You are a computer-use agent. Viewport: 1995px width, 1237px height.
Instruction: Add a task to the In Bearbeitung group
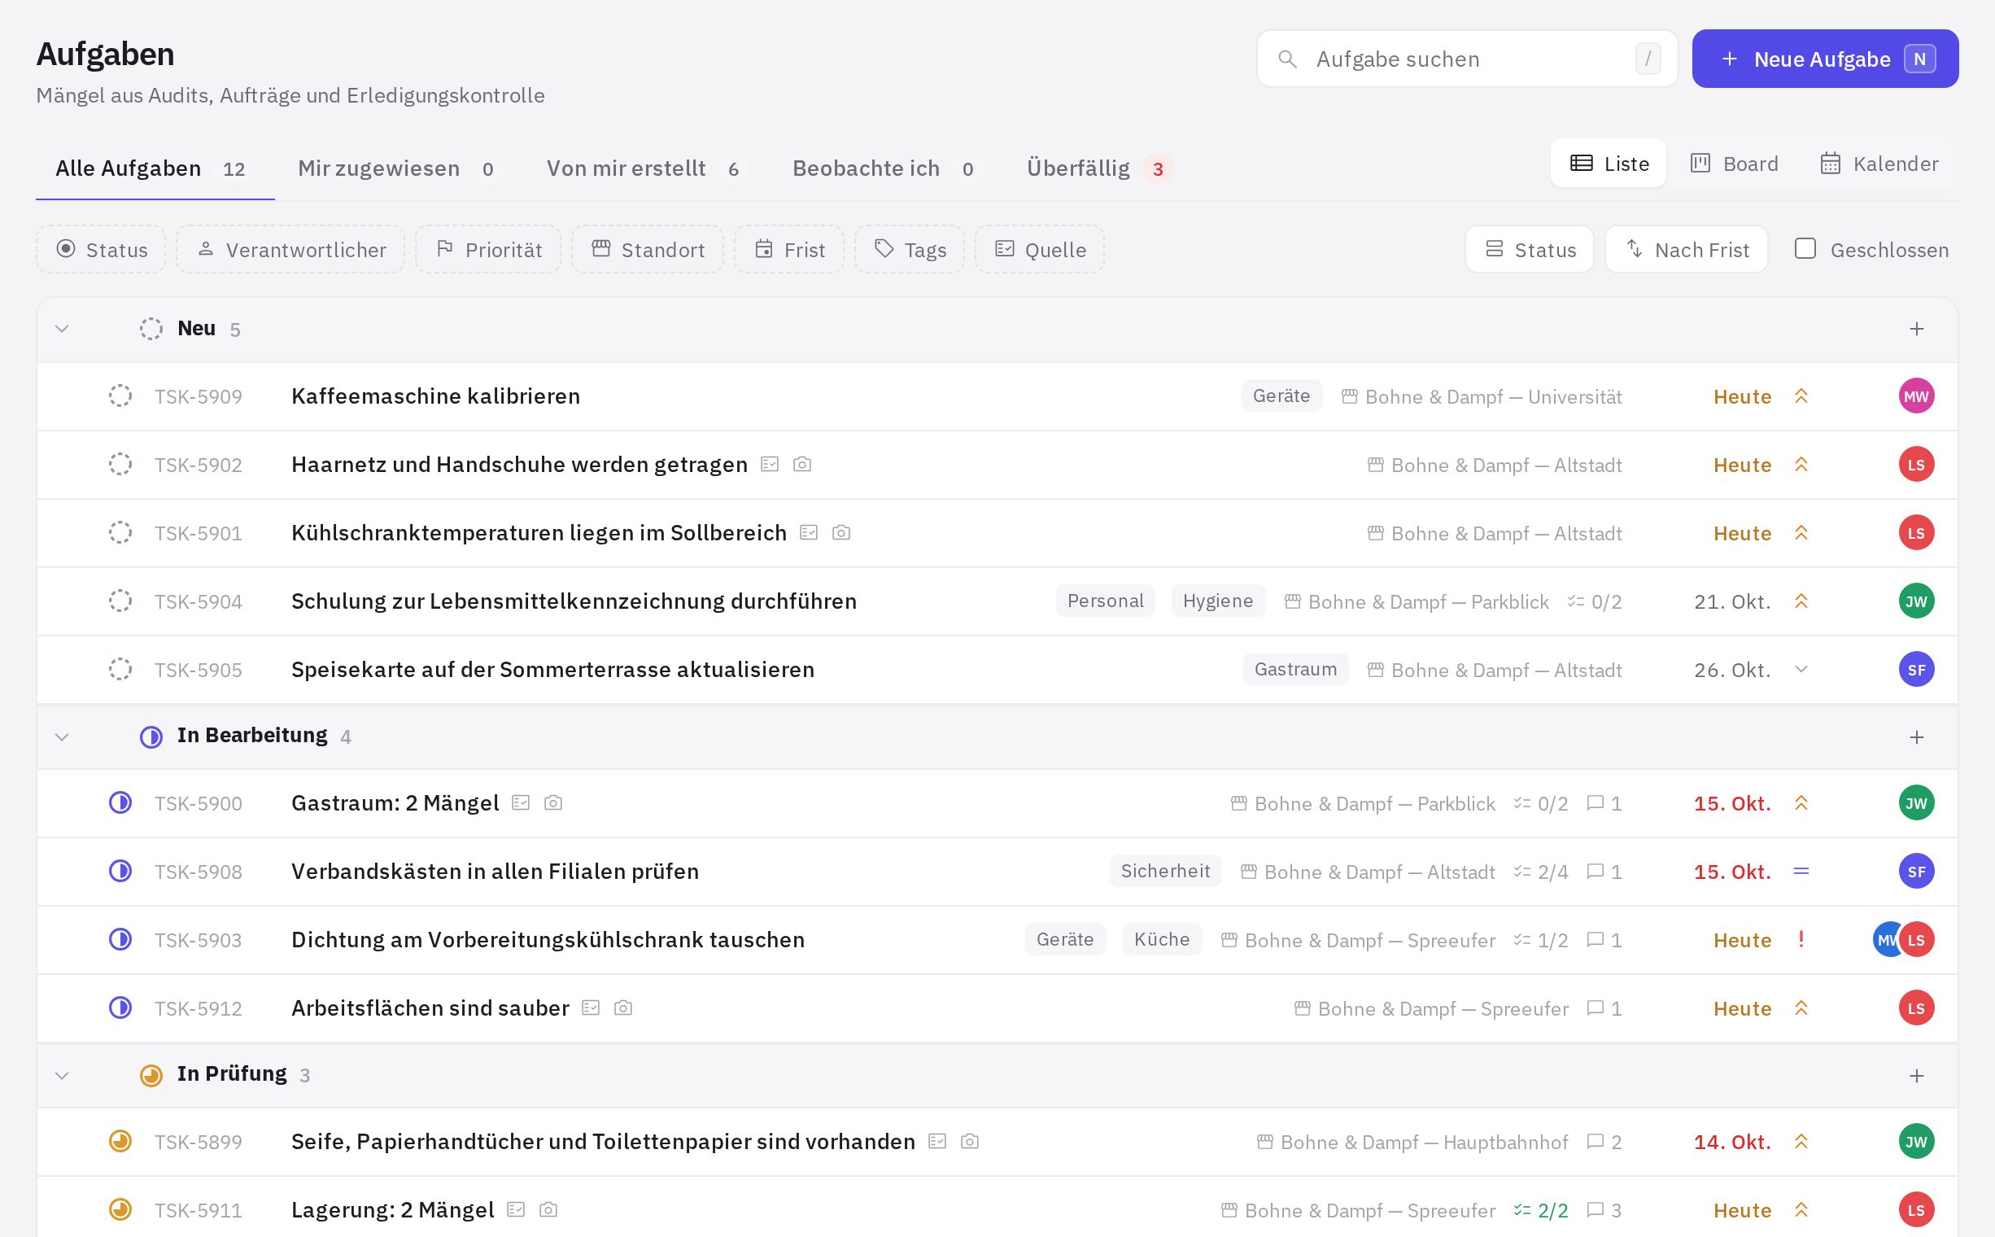(1915, 737)
